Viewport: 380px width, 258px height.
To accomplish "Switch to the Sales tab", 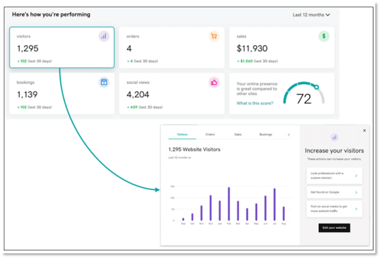I will point(237,135).
